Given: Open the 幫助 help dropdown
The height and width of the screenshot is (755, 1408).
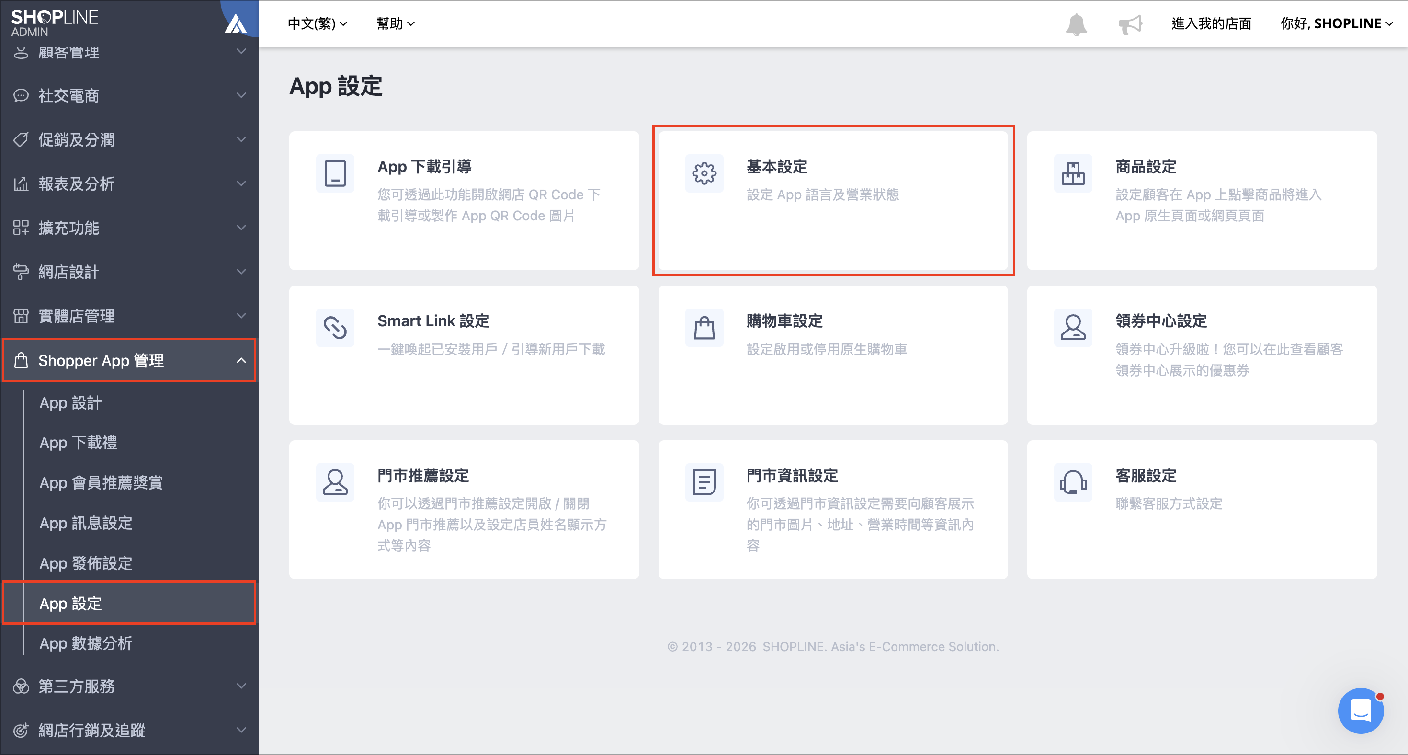Looking at the screenshot, I should click(x=396, y=23).
